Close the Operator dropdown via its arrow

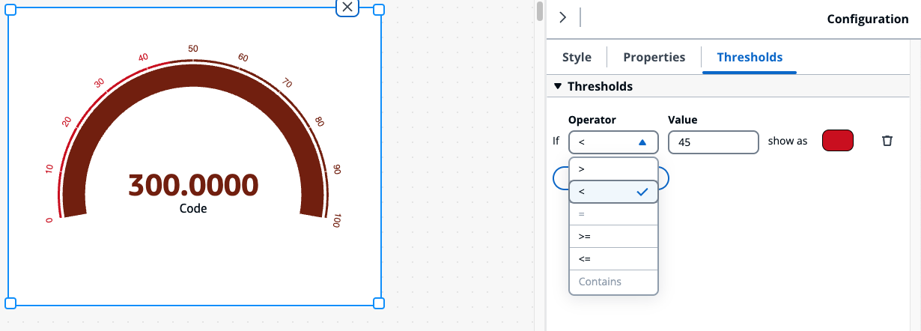tap(642, 142)
